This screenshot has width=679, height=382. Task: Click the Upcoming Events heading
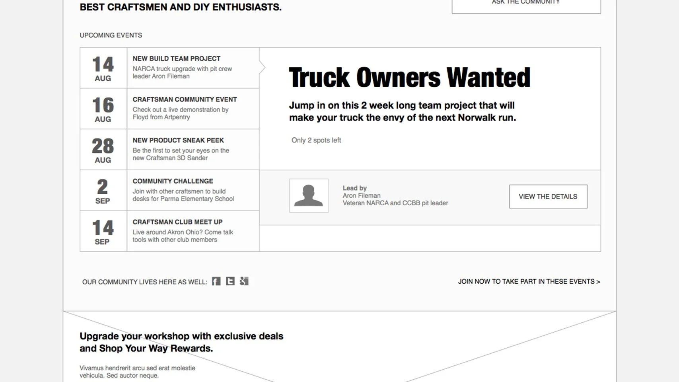pyautogui.click(x=111, y=35)
